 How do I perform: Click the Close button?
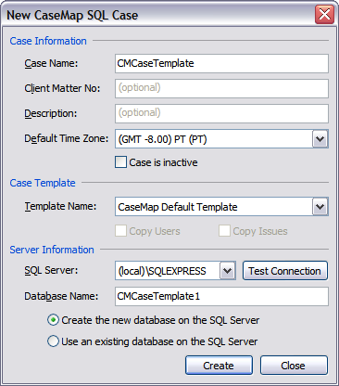(294, 366)
